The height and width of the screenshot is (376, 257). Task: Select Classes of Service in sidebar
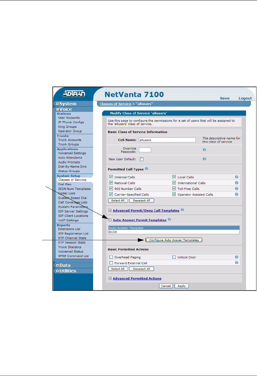(x=72, y=180)
